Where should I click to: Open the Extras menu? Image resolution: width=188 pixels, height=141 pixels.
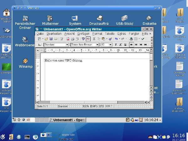pyautogui.click(x=122, y=34)
